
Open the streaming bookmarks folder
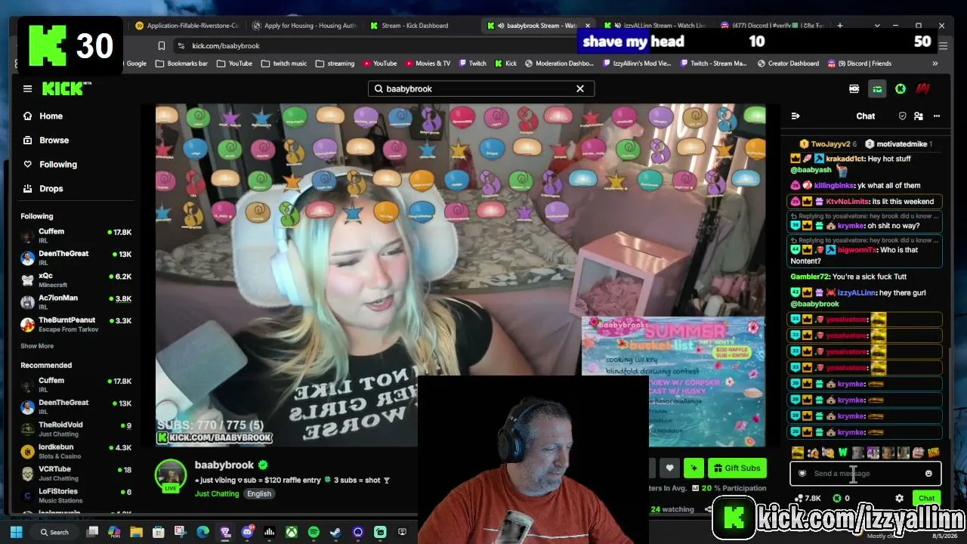tap(335, 63)
